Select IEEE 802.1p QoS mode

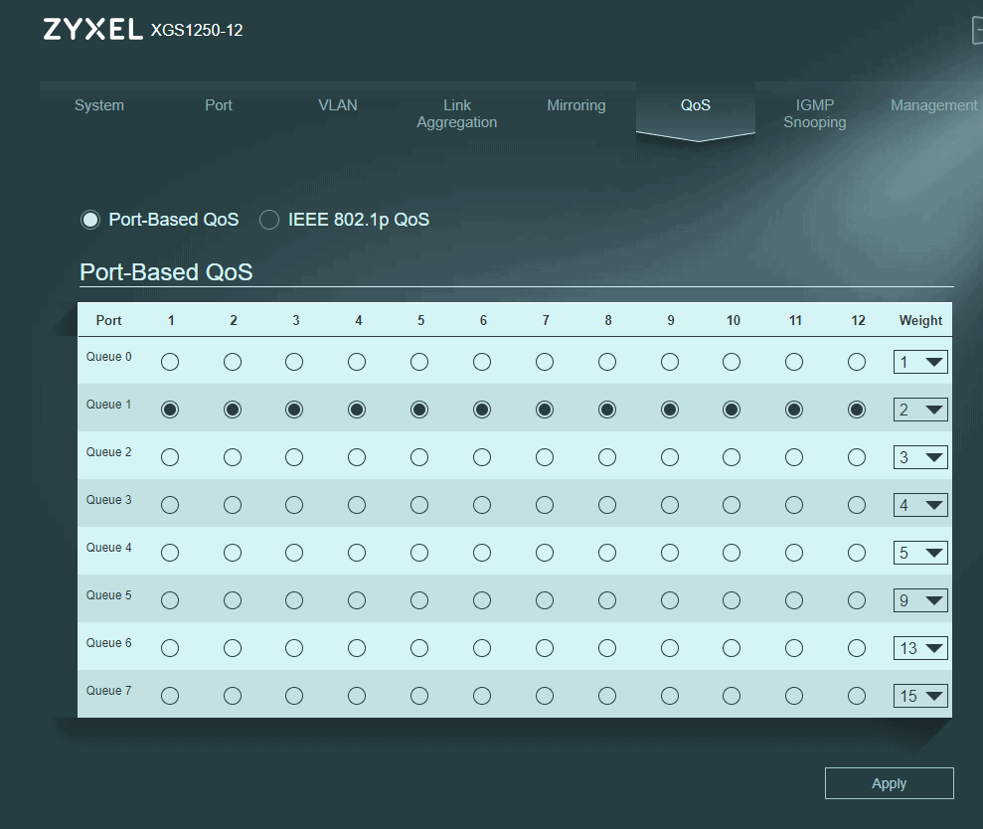tap(269, 220)
